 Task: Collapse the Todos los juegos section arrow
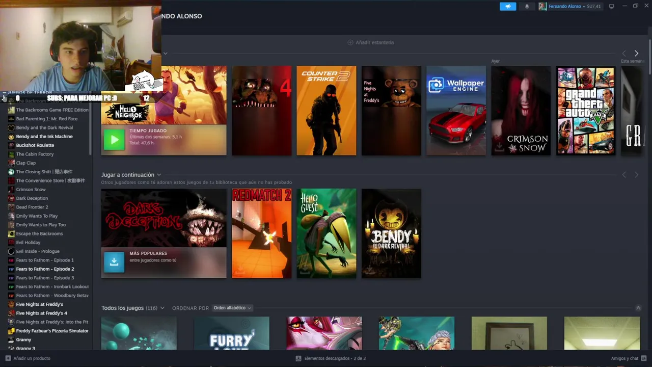point(638,308)
